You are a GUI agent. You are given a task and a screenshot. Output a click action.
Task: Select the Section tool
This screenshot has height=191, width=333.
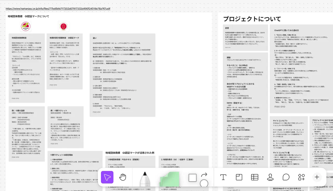[239, 177]
